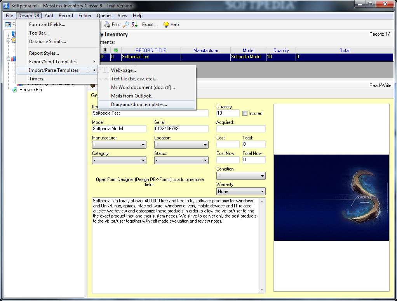This screenshot has width=397, height=301.
Task: Open the Record menu
Action: [x=66, y=16]
